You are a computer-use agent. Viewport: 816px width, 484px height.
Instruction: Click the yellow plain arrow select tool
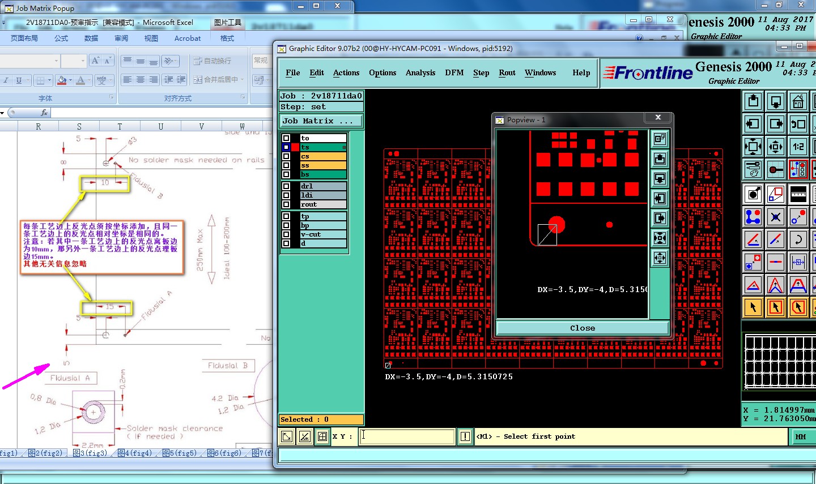pyautogui.click(x=753, y=307)
